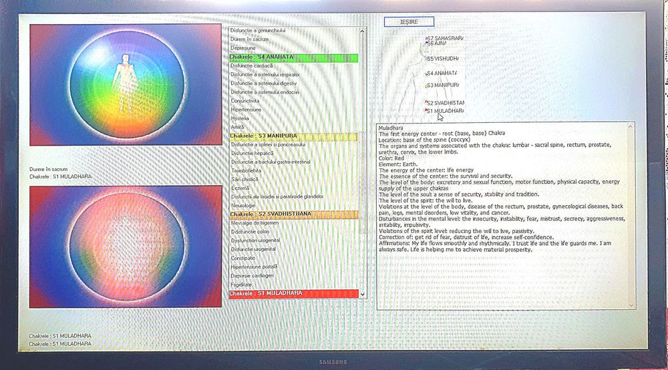668x370 pixels.
Task: Select 'Constipatie' in the list
Action: click(x=243, y=258)
